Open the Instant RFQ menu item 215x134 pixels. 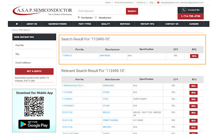click(x=147, y=24)
